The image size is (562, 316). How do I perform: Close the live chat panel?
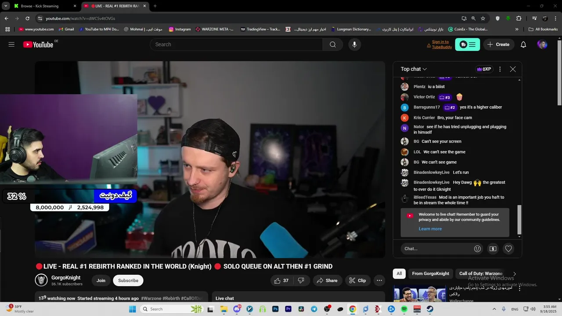tap(513, 69)
